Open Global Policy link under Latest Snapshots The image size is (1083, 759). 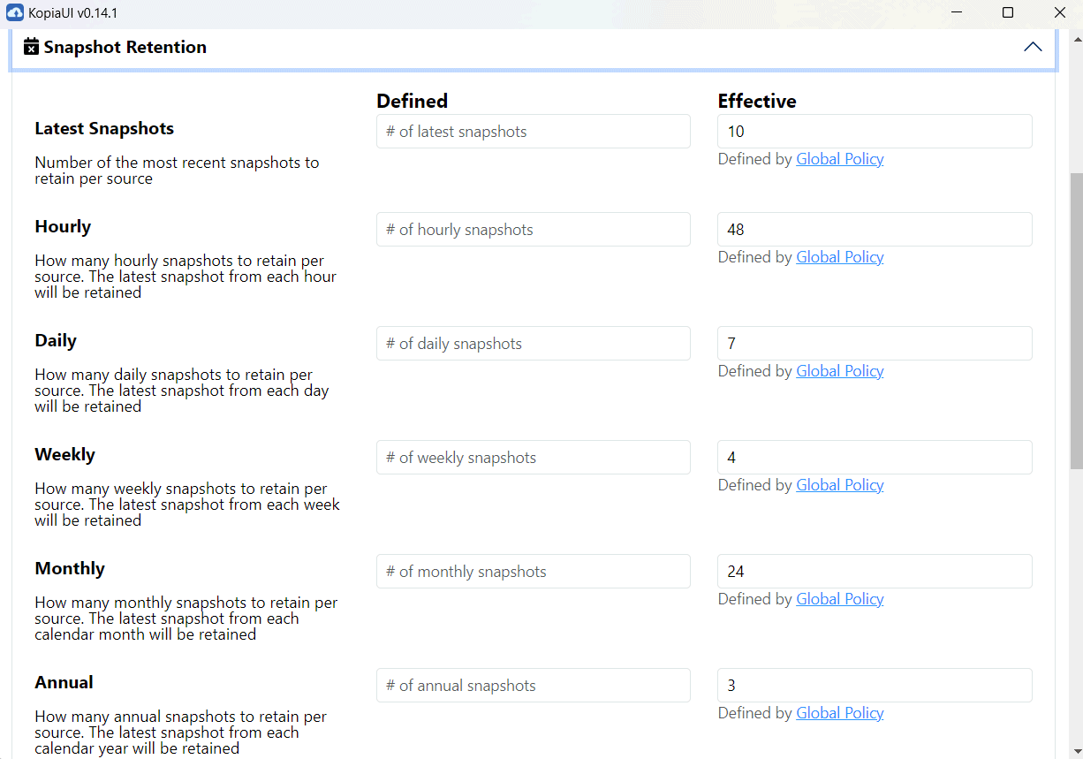tap(839, 159)
